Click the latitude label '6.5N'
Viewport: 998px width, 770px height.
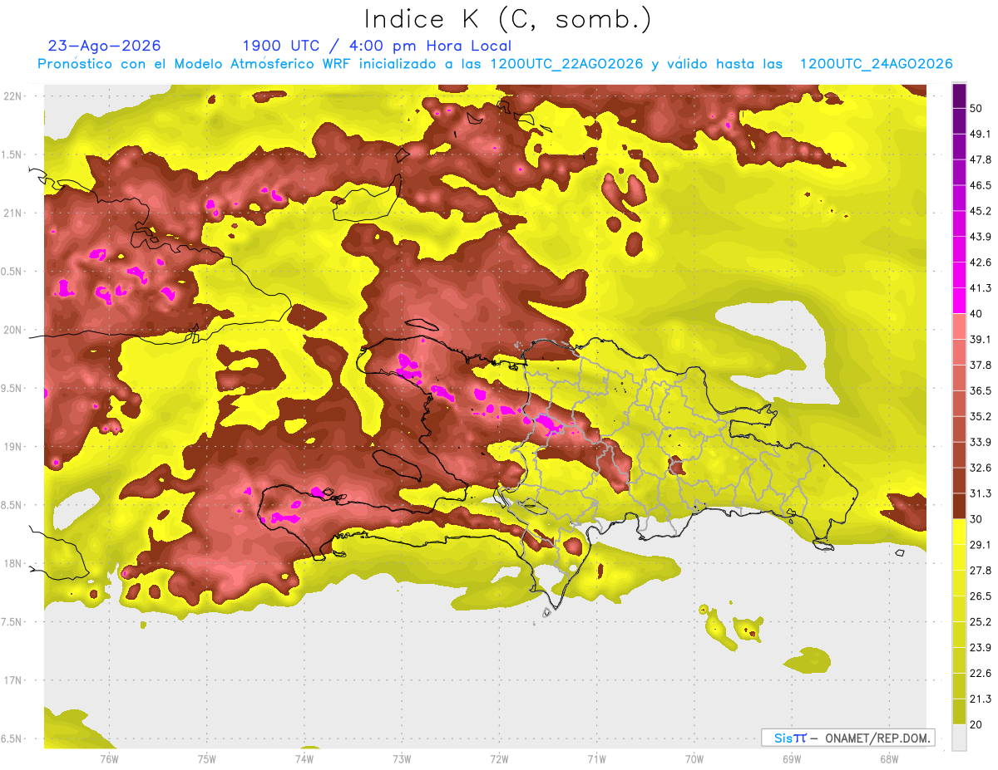click(12, 738)
